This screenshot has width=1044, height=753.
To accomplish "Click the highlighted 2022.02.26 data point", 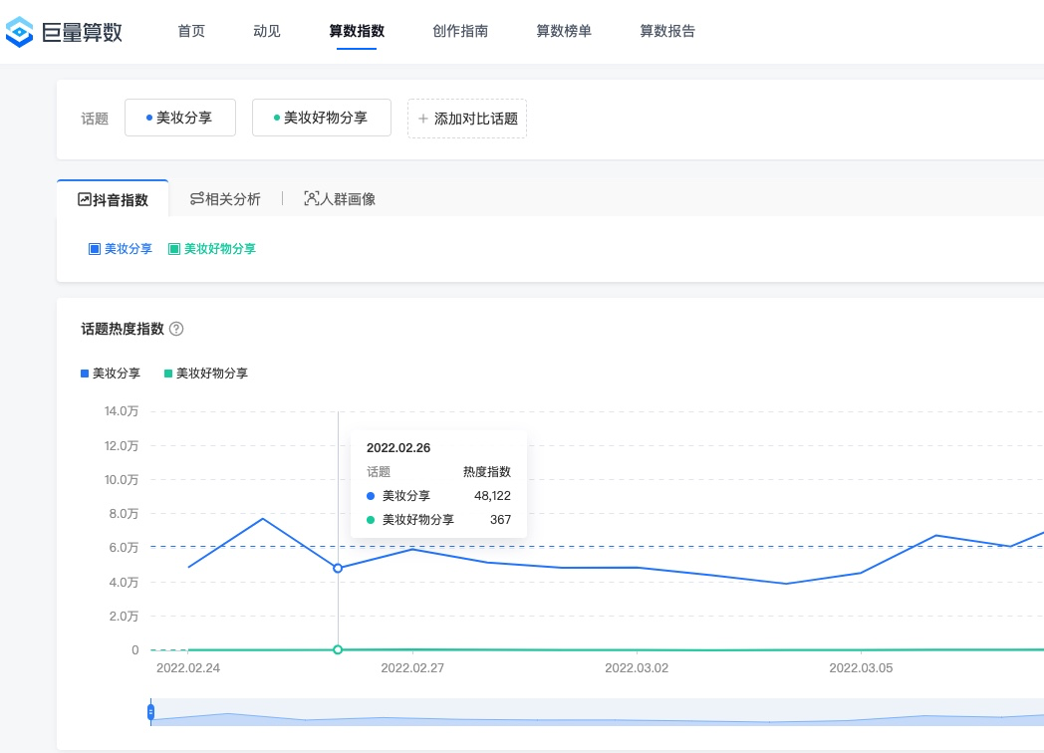I will [338, 568].
